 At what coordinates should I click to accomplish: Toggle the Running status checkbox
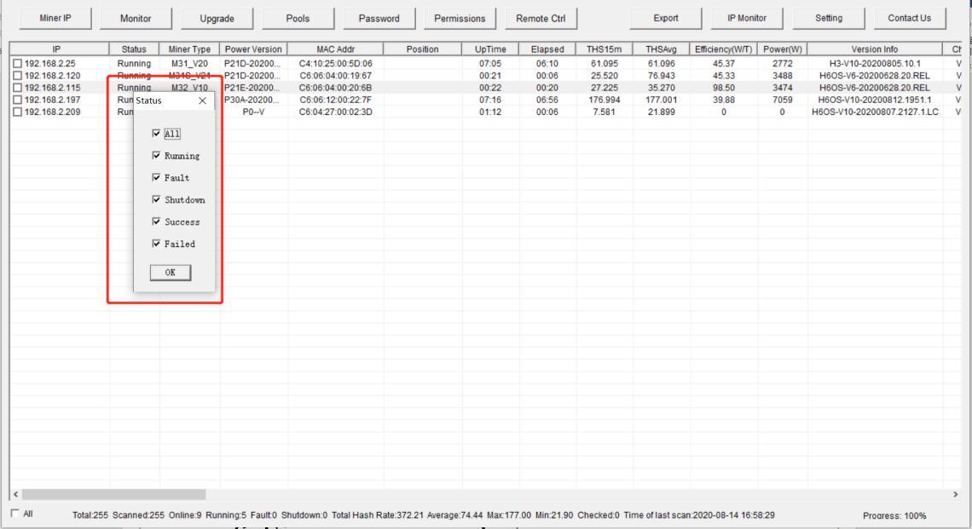(x=155, y=156)
